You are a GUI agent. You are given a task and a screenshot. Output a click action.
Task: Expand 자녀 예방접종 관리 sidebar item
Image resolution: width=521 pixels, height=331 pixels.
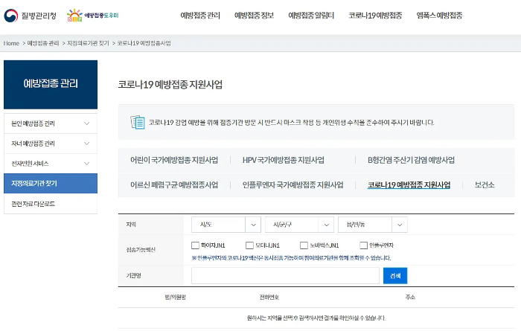point(51,144)
